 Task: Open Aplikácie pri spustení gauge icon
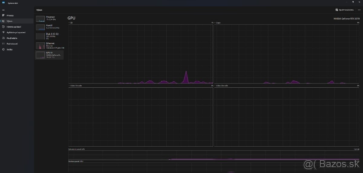click(x=3, y=32)
